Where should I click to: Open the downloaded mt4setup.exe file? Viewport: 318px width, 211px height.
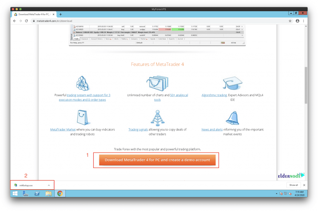(26, 185)
